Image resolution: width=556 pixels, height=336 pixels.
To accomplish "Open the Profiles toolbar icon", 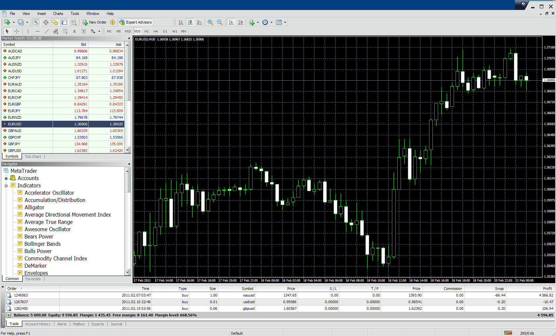I will click(x=21, y=22).
